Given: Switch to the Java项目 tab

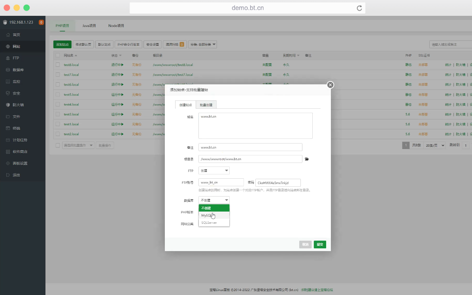Looking at the screenshot, I should point(89,26).
